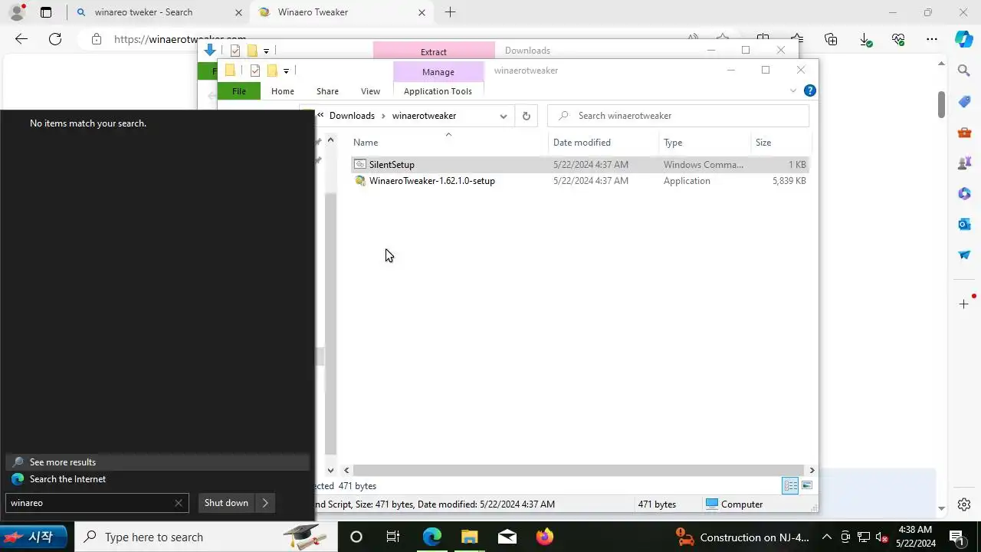The width and height of the screenshot is (981, 552).
Task: Select the Extract tab in Downloads window
Action: (x=434, y=51)
